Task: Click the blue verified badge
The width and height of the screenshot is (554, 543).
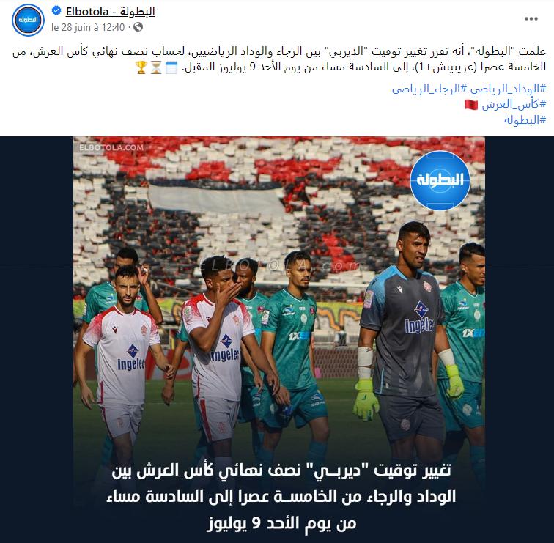Action: coord(56,11)
